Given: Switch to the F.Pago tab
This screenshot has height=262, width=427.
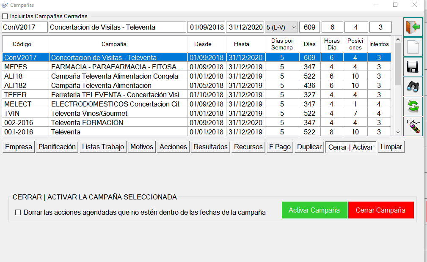Looking at the screenshot, I should pyautogui.click(x=280, y=147).
